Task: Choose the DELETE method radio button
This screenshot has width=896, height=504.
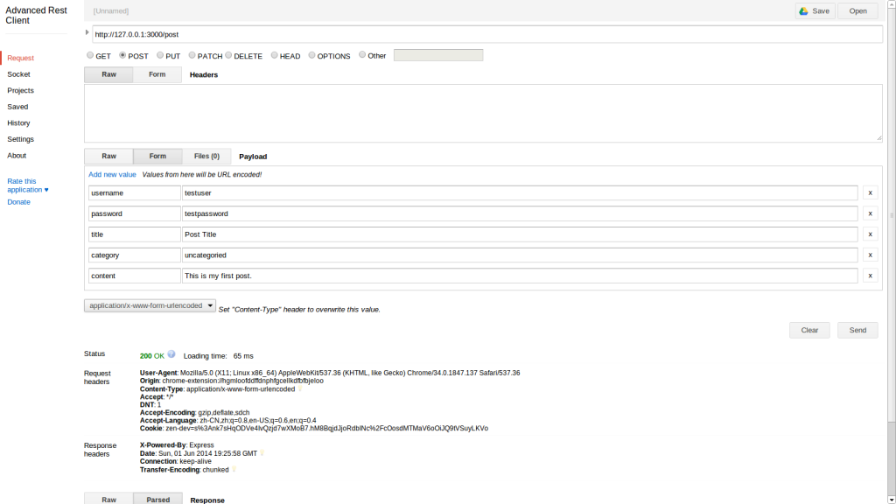Action: coord(229,56)
